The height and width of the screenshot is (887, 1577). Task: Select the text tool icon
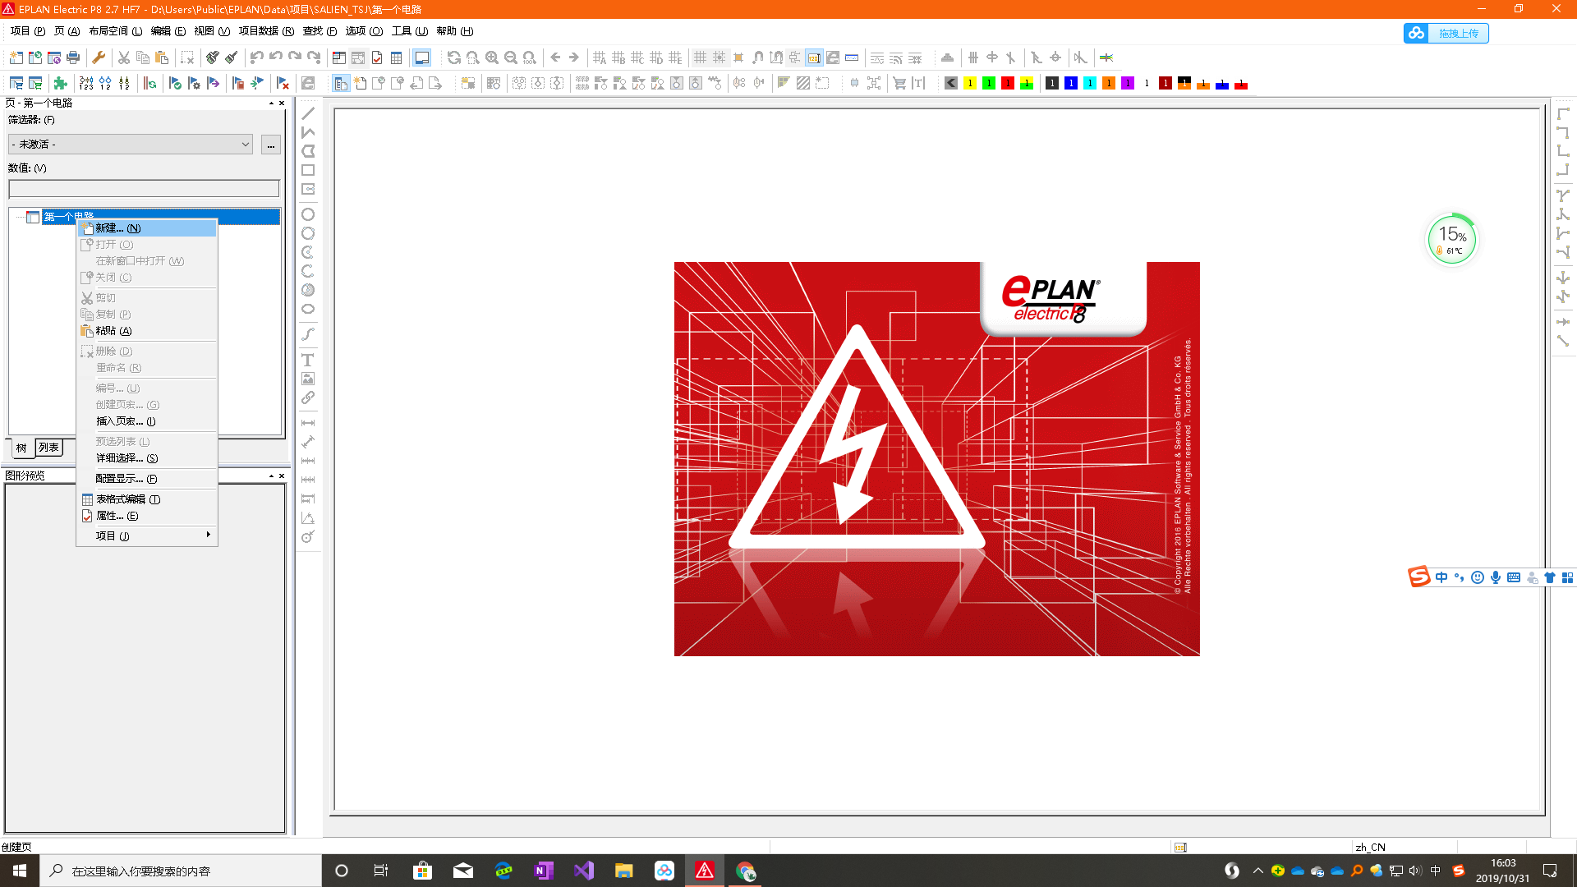click(308, 360)
